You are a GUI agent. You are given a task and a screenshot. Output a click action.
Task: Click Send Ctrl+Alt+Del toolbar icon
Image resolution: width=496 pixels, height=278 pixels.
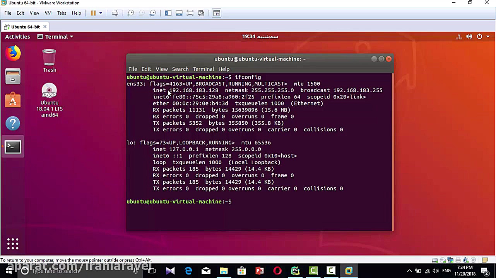[115, 13]
